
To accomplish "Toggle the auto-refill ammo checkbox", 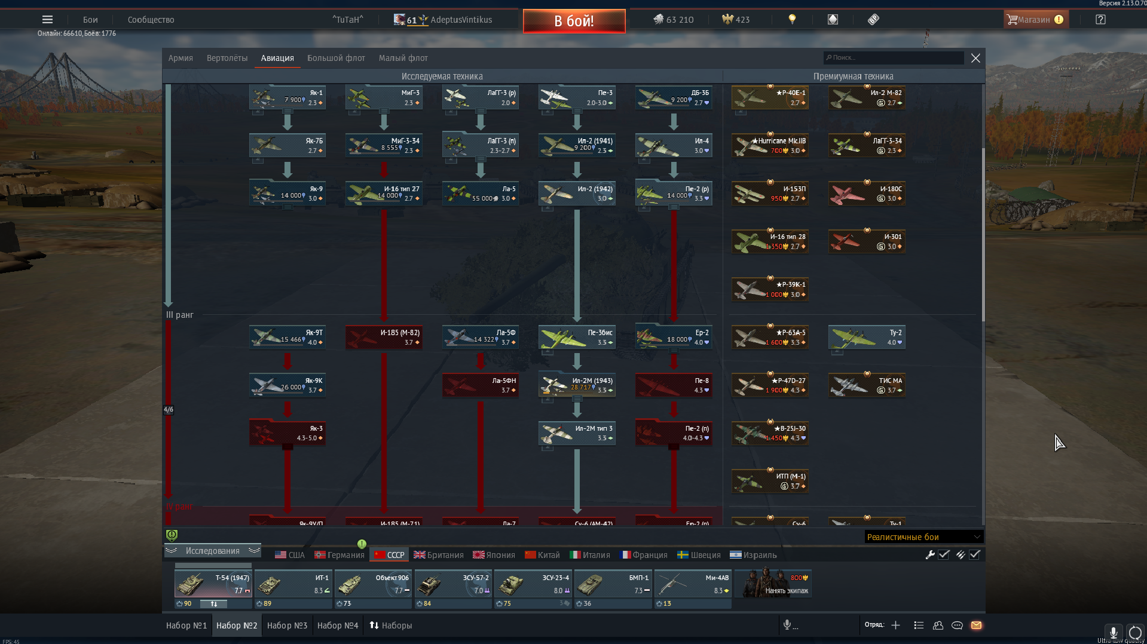I will (975, 555).
